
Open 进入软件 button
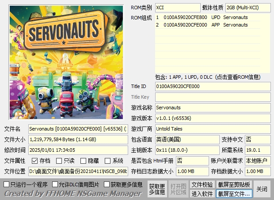pyautogui.click(x=202, y=194)
